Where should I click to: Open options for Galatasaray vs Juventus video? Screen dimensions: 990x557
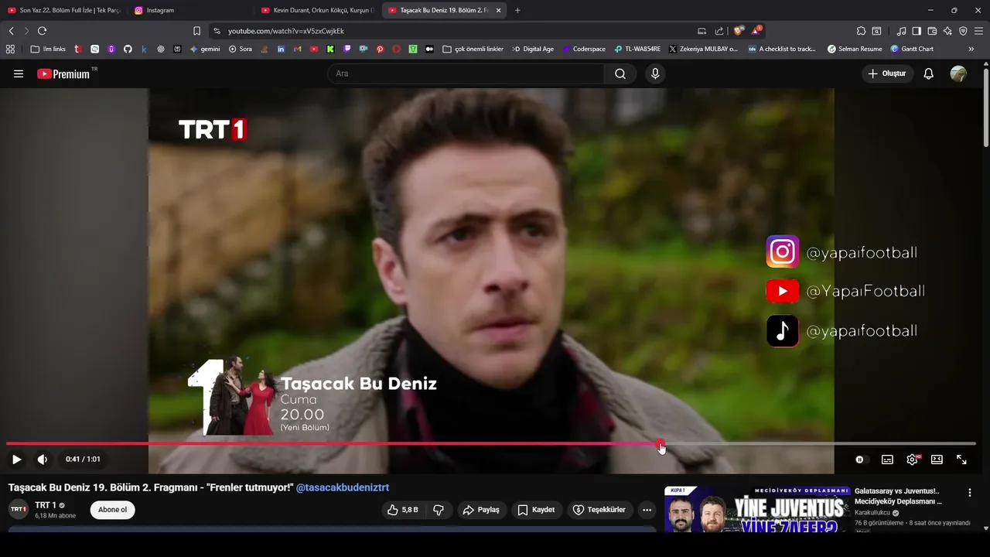coord(970,493)
